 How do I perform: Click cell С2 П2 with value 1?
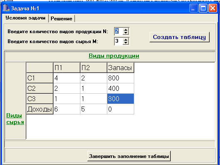coord(94,88)
